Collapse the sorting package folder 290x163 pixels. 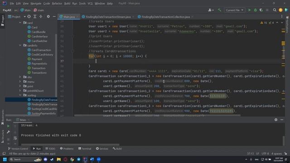pos(20,95)
